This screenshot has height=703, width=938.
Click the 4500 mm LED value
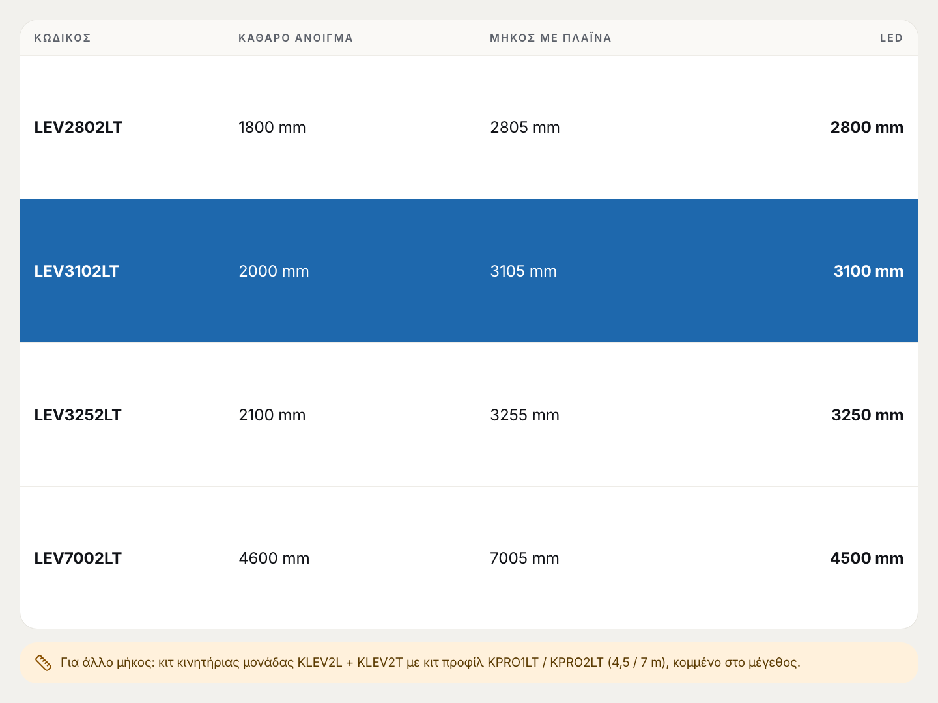pyautogui.click(x=867, y=558)
